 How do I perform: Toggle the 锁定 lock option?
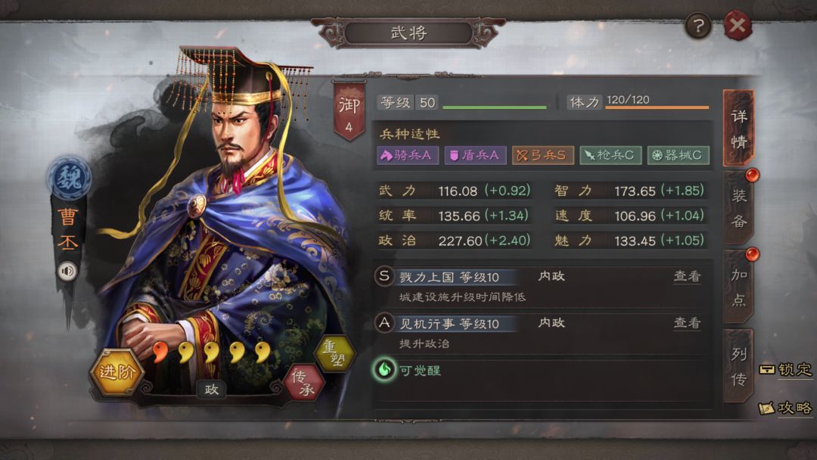(x=786, y=369)
